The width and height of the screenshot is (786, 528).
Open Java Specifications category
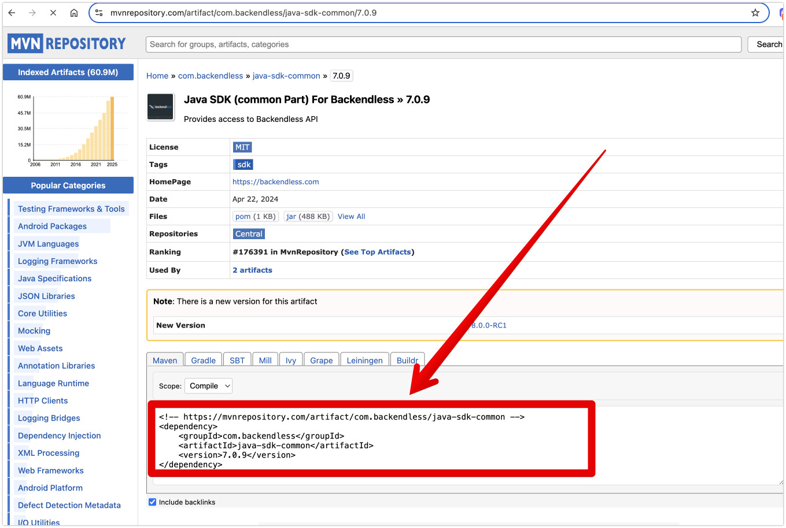[x=54, y=278]
